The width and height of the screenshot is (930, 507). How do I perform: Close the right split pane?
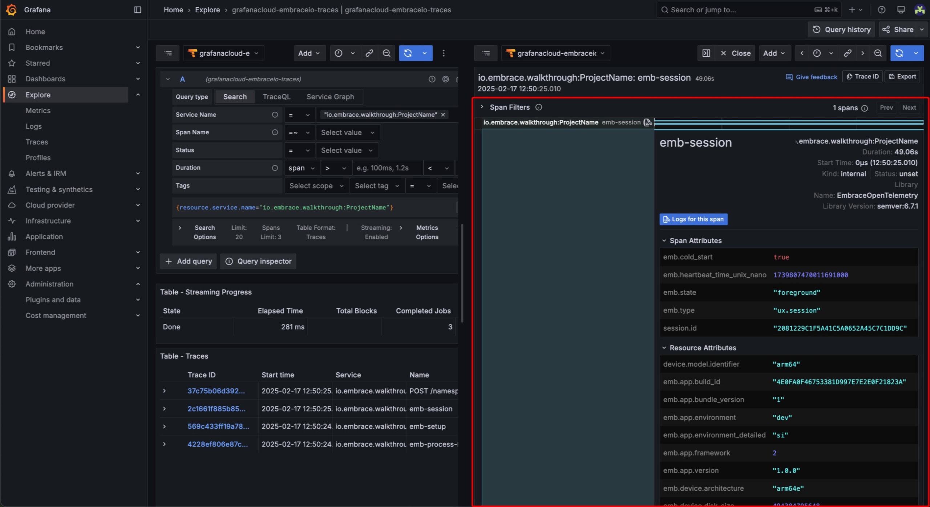(736, 53)
